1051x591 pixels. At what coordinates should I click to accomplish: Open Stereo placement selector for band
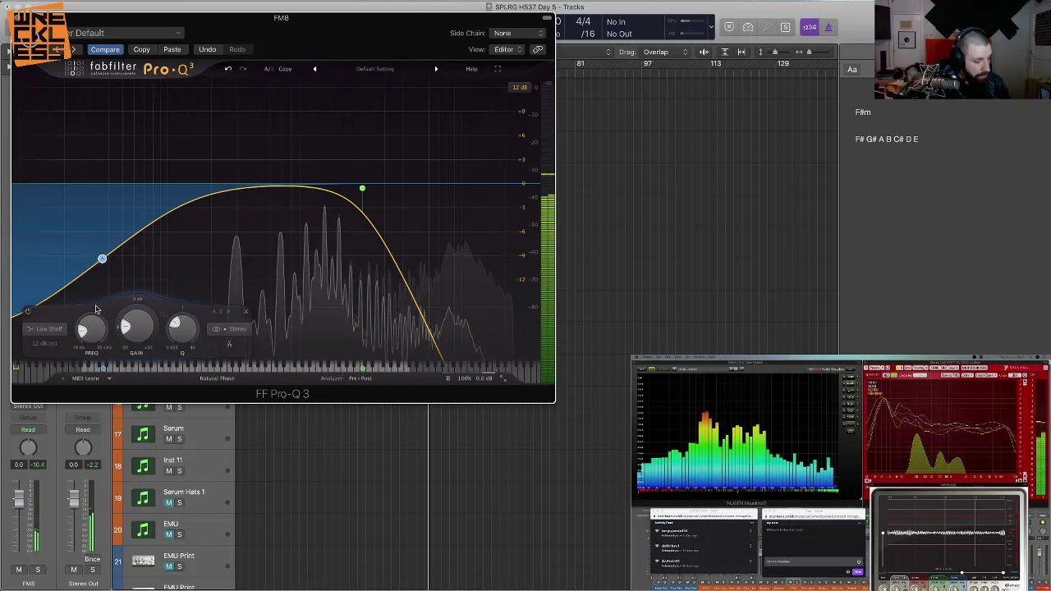(x=230, y=329)
